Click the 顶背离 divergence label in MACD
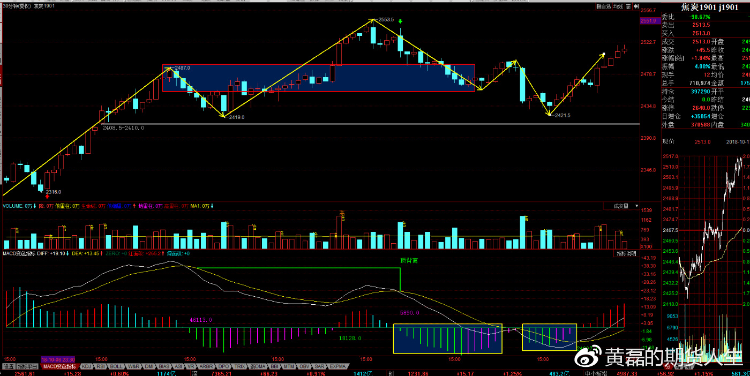Image resolution: width=750 pixels, height=376 pixels. point(408,260)
